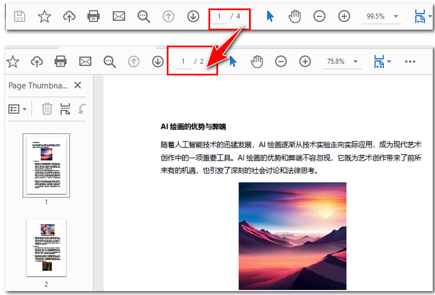Open the more tools ellipsis menu
This screenshot has width=435, height=295.
[410, 61]
